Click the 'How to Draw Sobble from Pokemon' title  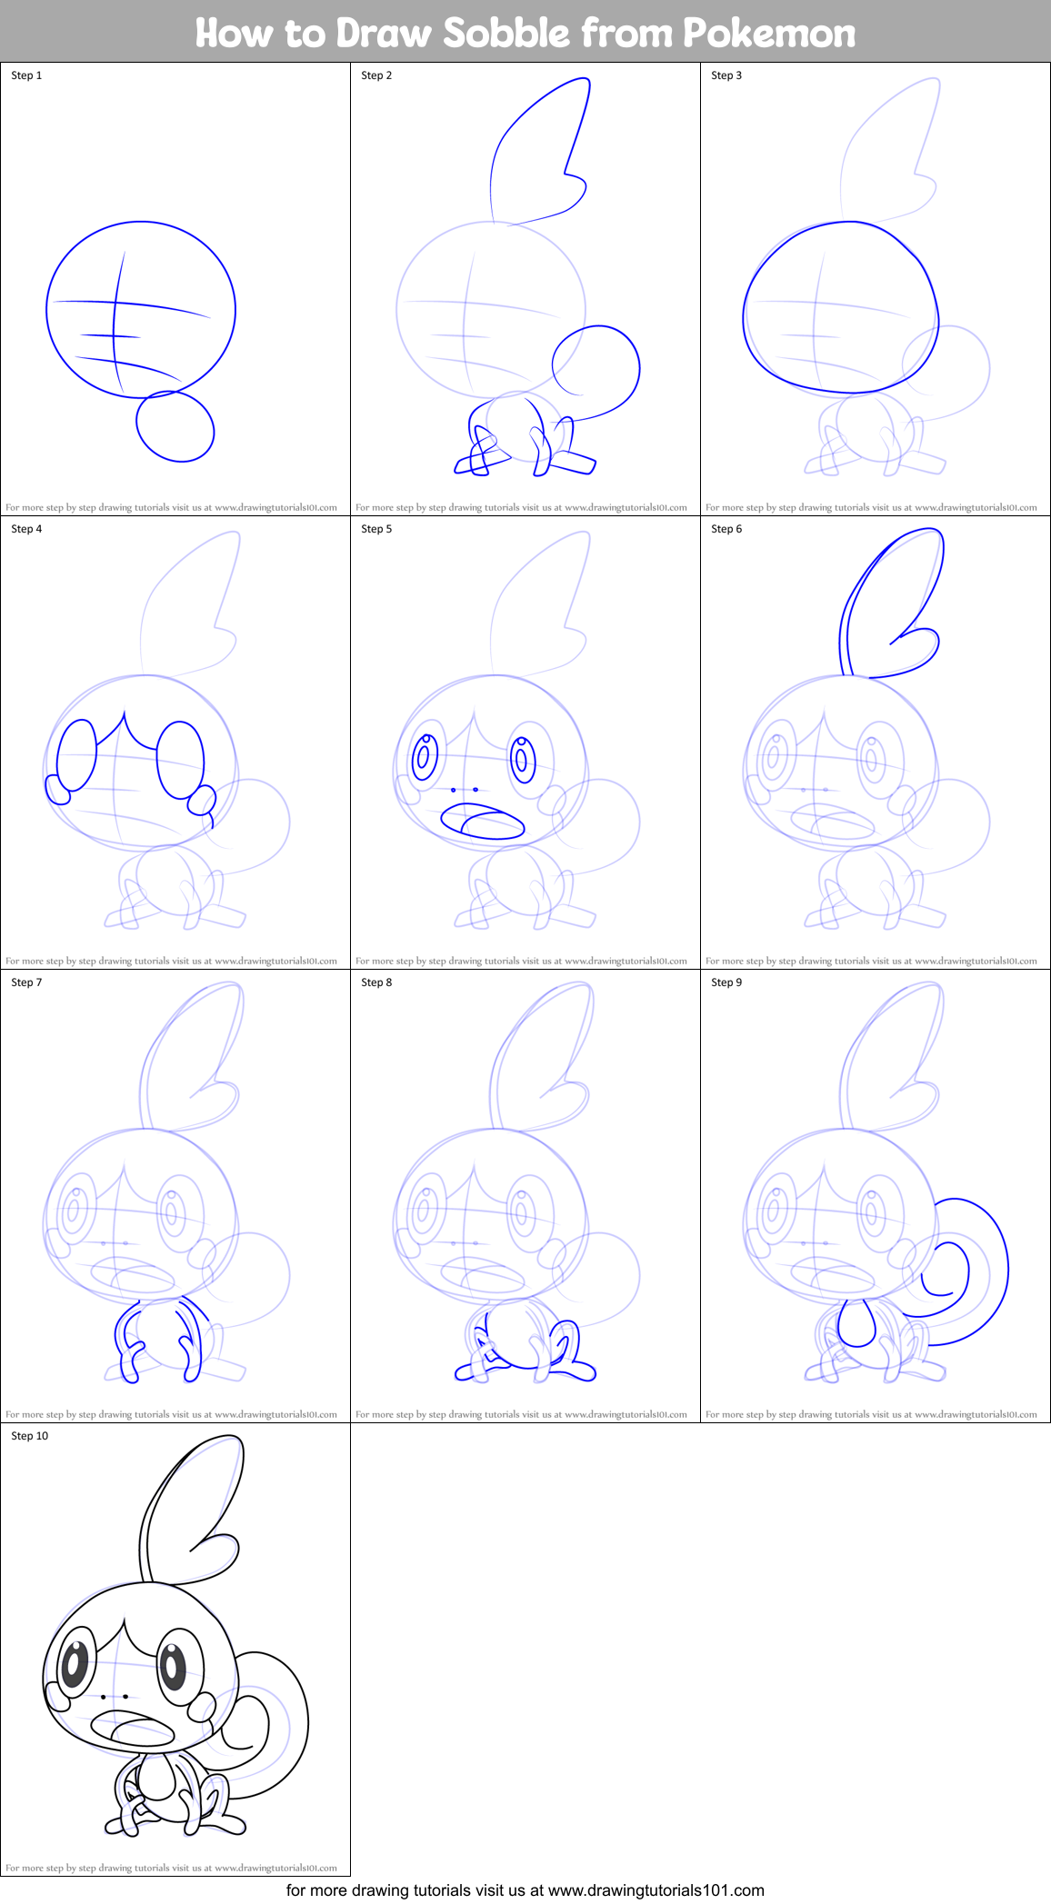525,33
